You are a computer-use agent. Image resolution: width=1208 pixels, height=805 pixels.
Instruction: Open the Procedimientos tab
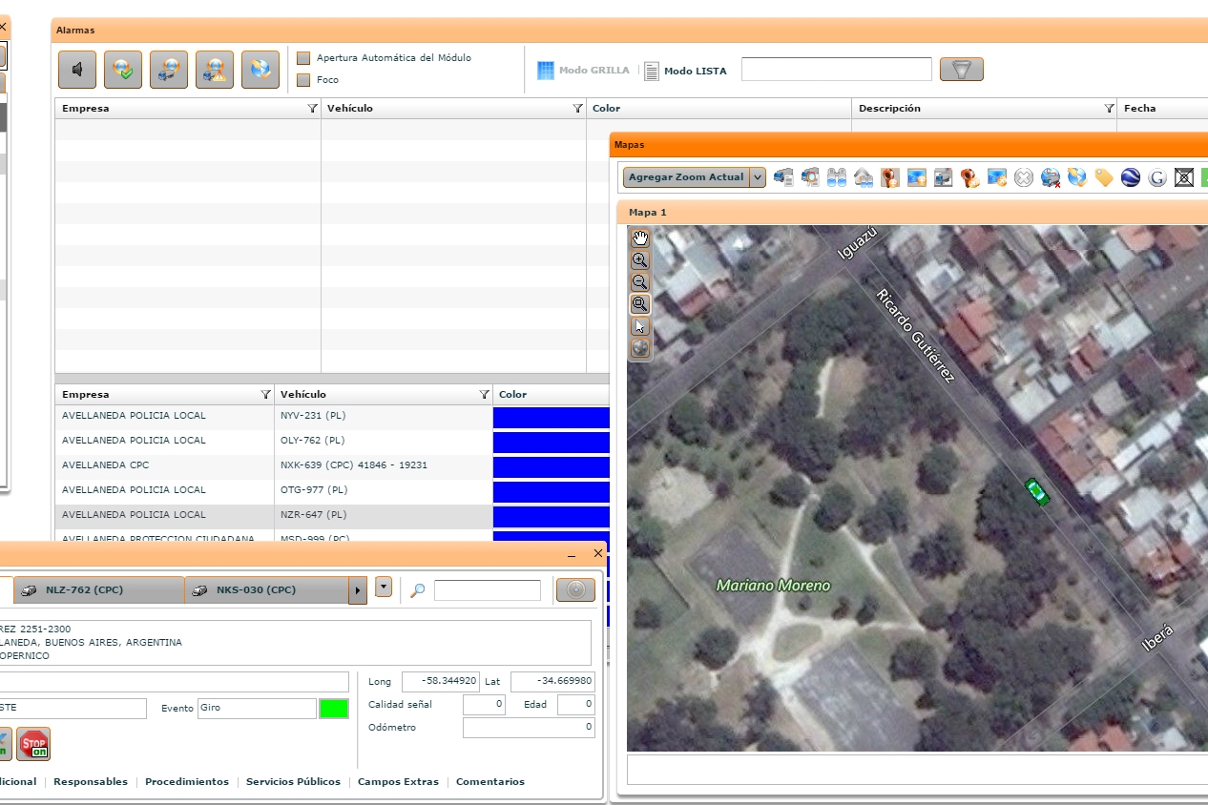click(x=187, y=782)
